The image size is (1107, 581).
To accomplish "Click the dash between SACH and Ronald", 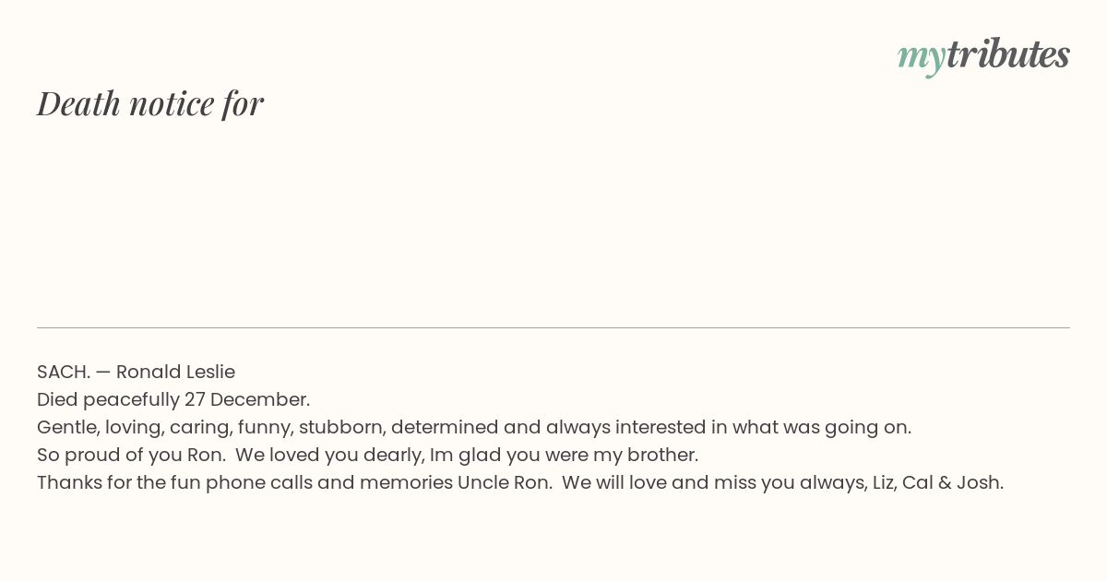I will pyautogui.click(x=103, y=373).
